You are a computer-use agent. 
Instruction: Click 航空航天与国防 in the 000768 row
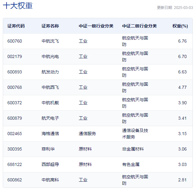click(x=135, y=88)
